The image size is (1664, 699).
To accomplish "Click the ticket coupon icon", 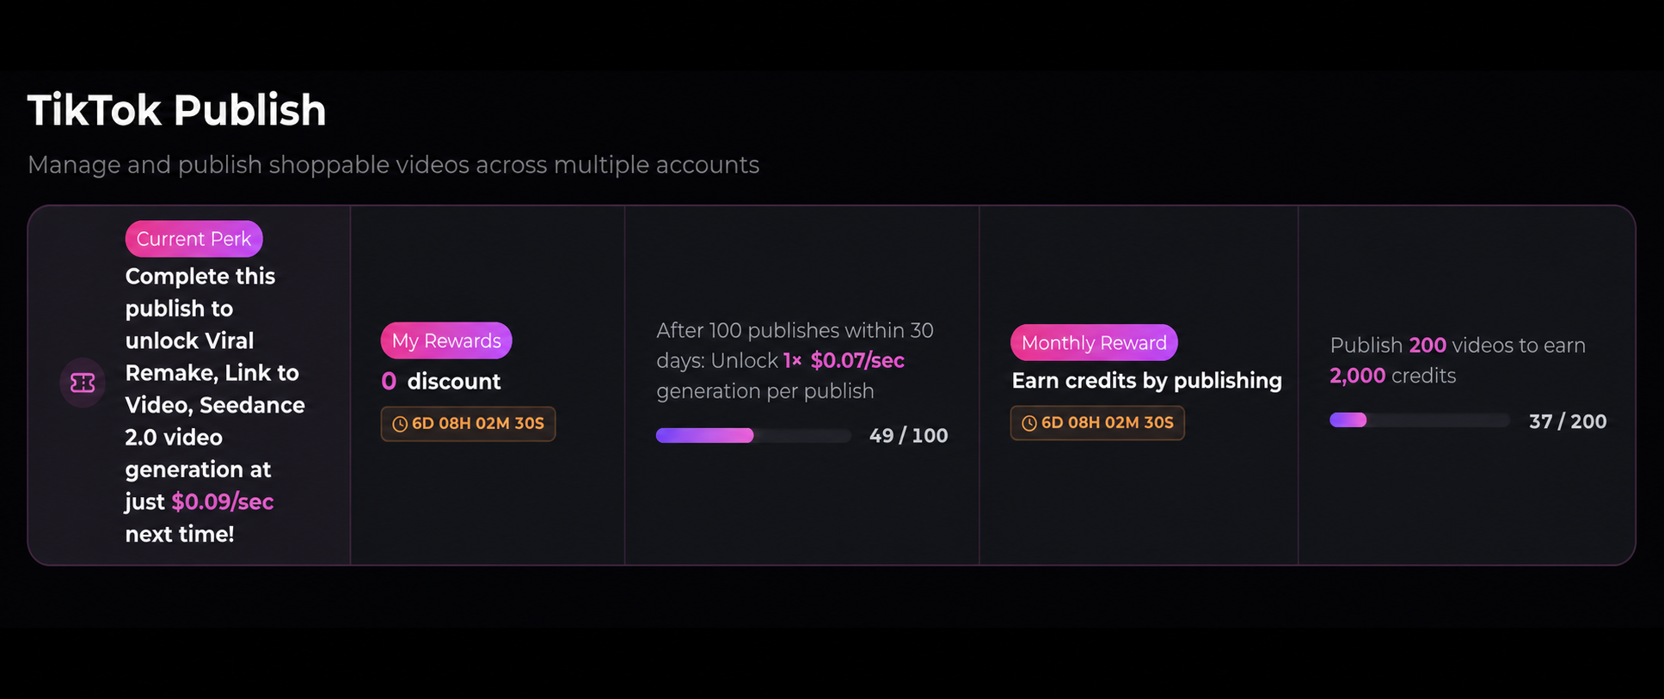I will (x=83, y=383).
